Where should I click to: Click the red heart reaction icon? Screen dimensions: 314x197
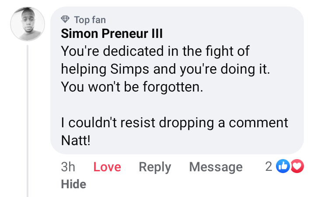297,166
